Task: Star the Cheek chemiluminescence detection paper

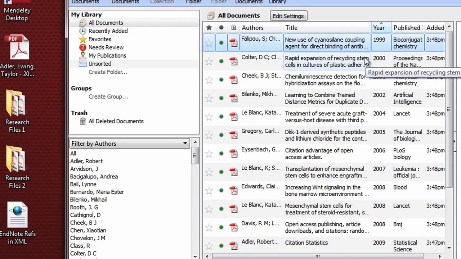Action: (209, 80)
